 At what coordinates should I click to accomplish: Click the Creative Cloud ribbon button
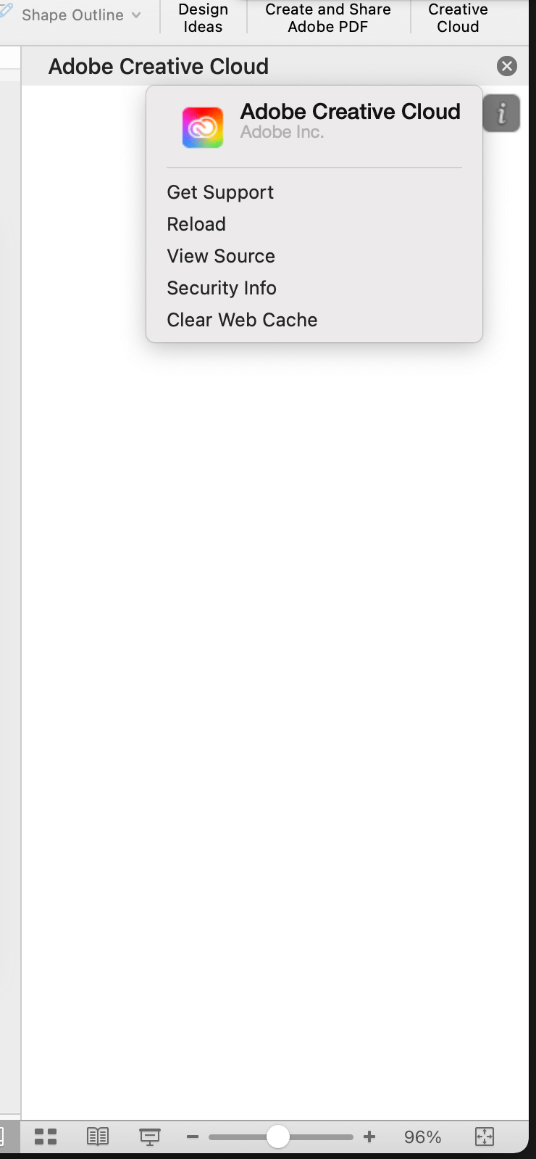tap(458, 18)
